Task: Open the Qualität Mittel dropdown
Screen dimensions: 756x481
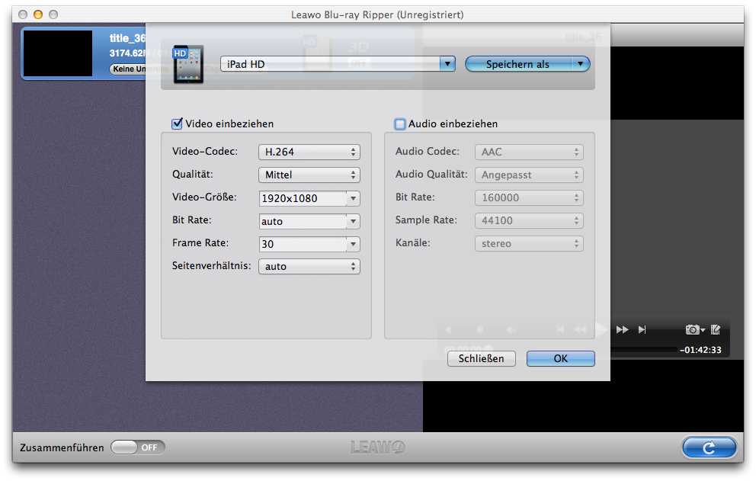Action: coord(309,175)
